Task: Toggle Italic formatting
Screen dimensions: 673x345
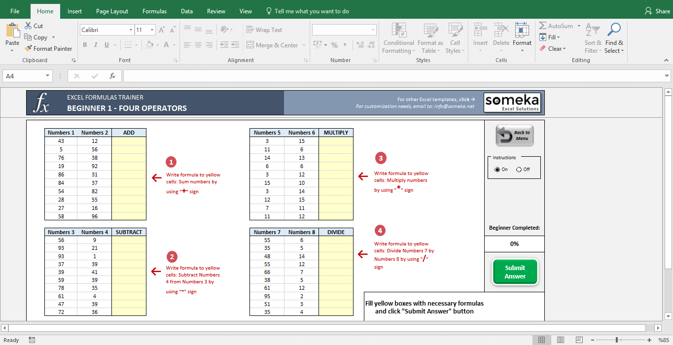Action: 96,45
